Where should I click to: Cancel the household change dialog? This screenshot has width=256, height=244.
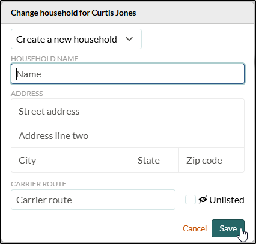pyautogui.click(x=195, y=228)
